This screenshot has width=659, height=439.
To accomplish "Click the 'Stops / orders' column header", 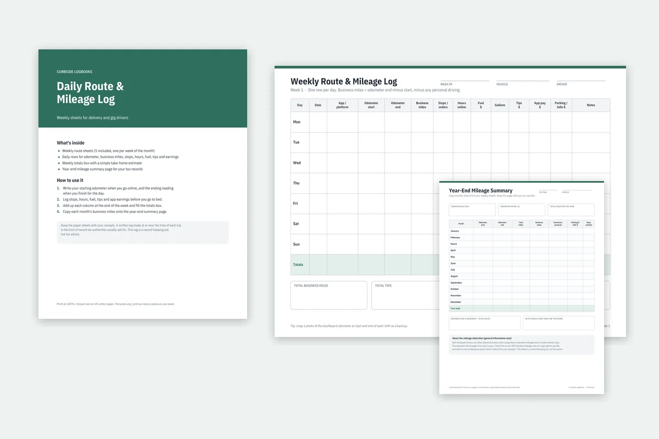I will 443,105.
